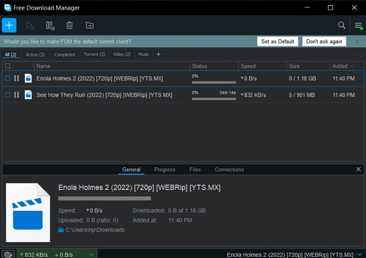The width and height of the screenshot is (366, 258).
Task: Open the hamburger main menu
Action: 359,25
